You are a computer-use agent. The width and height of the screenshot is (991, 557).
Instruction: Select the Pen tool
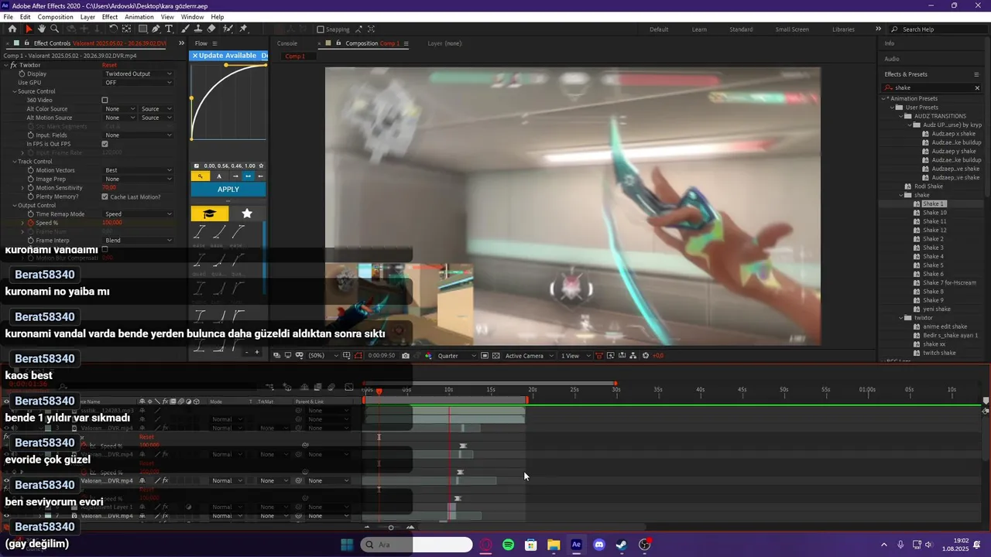coord(156,29)
